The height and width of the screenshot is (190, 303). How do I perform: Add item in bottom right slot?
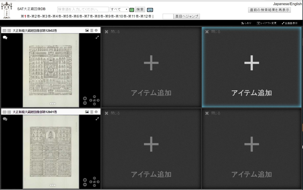pos(252,149)
